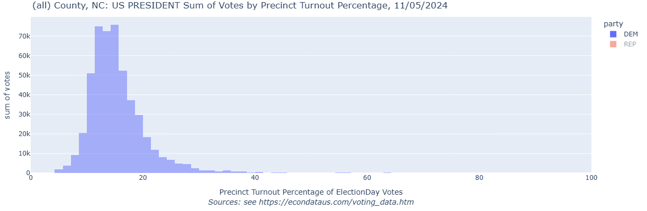Click the x-axis tick label 20

point(143,178)
